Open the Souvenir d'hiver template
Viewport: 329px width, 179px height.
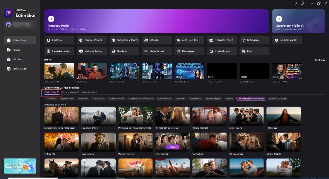98,116
